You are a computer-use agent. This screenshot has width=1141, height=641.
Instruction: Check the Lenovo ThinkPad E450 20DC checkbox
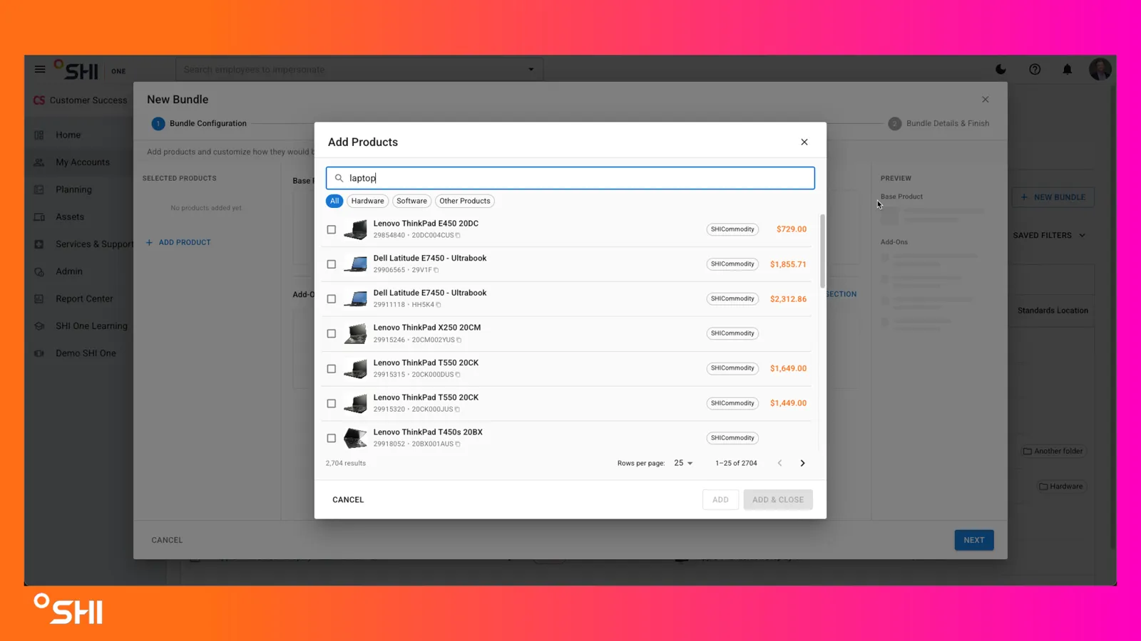pos(332,229)
